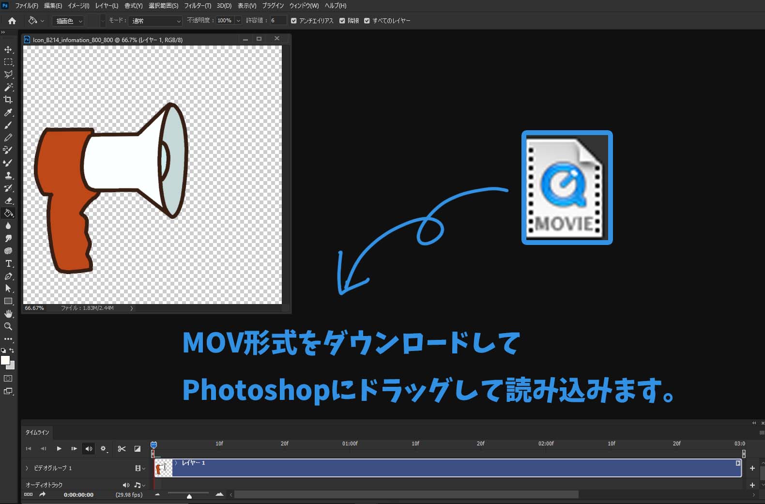Viewport: 765px width, 504px height.
Task: Select the Horizontal Type tool
Action: [8, 263]
